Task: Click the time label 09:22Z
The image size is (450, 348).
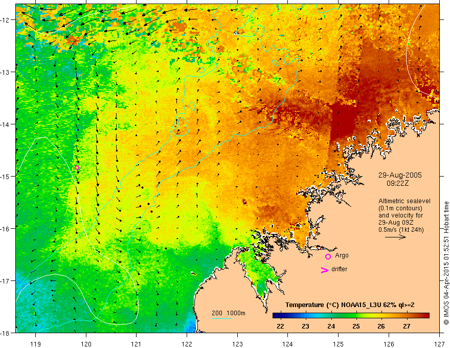Action: [x=397, y=183]
